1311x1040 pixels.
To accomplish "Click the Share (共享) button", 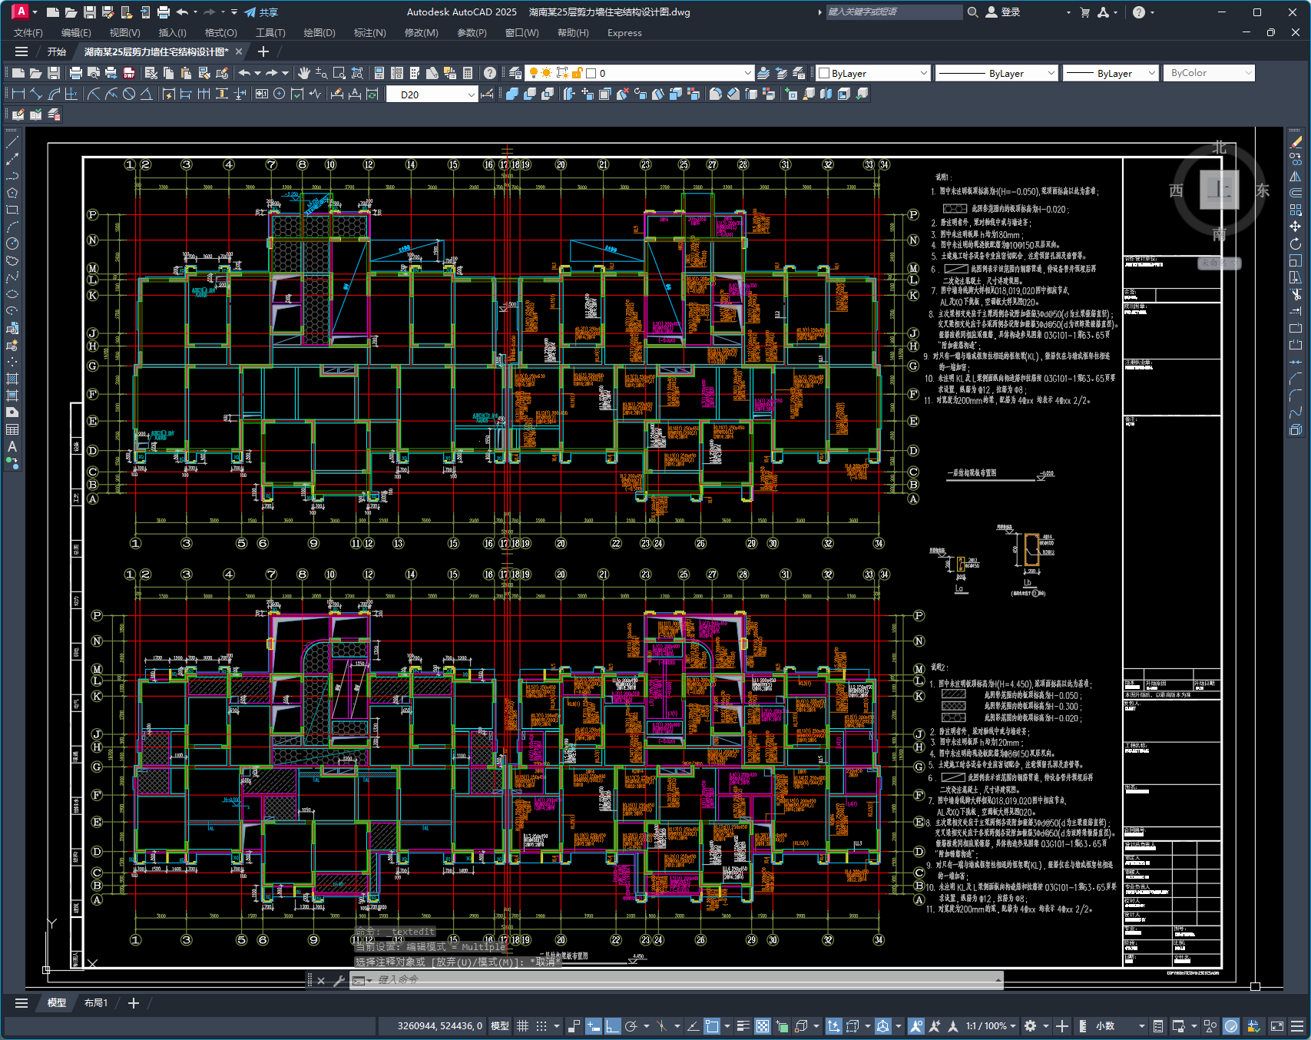I will tap(261, 12).
